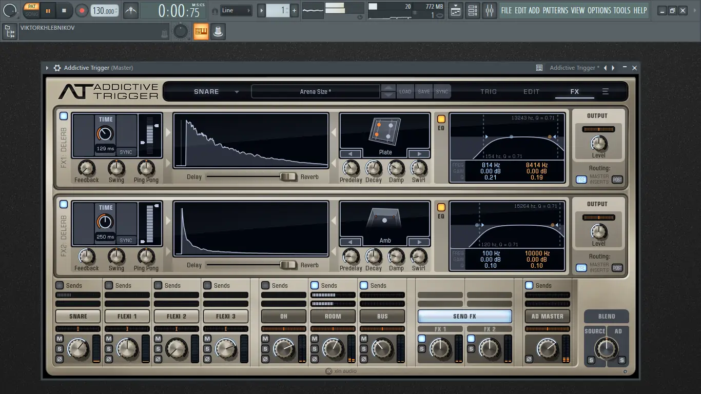Open the TOOLS menu
Image resolution: width=701 pixels, height=394 pixels.
click(622, 10)
